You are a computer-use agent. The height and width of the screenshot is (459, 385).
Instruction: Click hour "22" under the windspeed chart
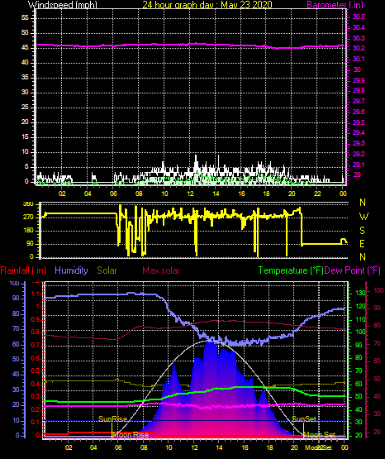pos(317,194)
